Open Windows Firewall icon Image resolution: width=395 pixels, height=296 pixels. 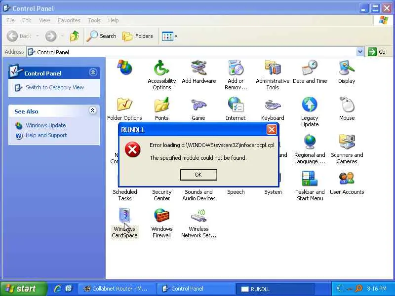pyautogui.click(x=161, y=223)
